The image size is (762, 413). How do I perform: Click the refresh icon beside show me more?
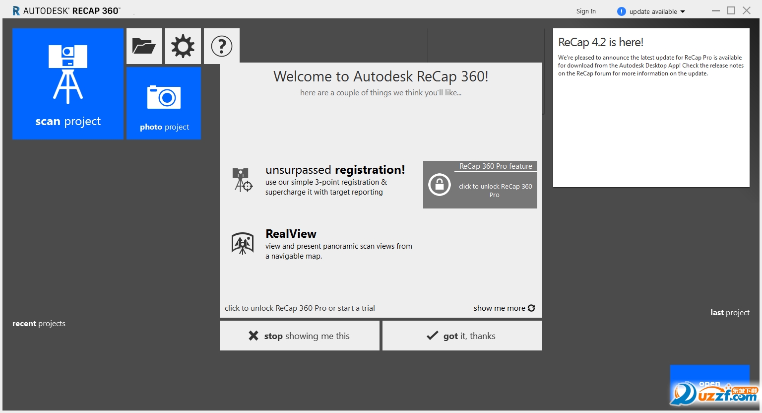(x=531, y=308)
